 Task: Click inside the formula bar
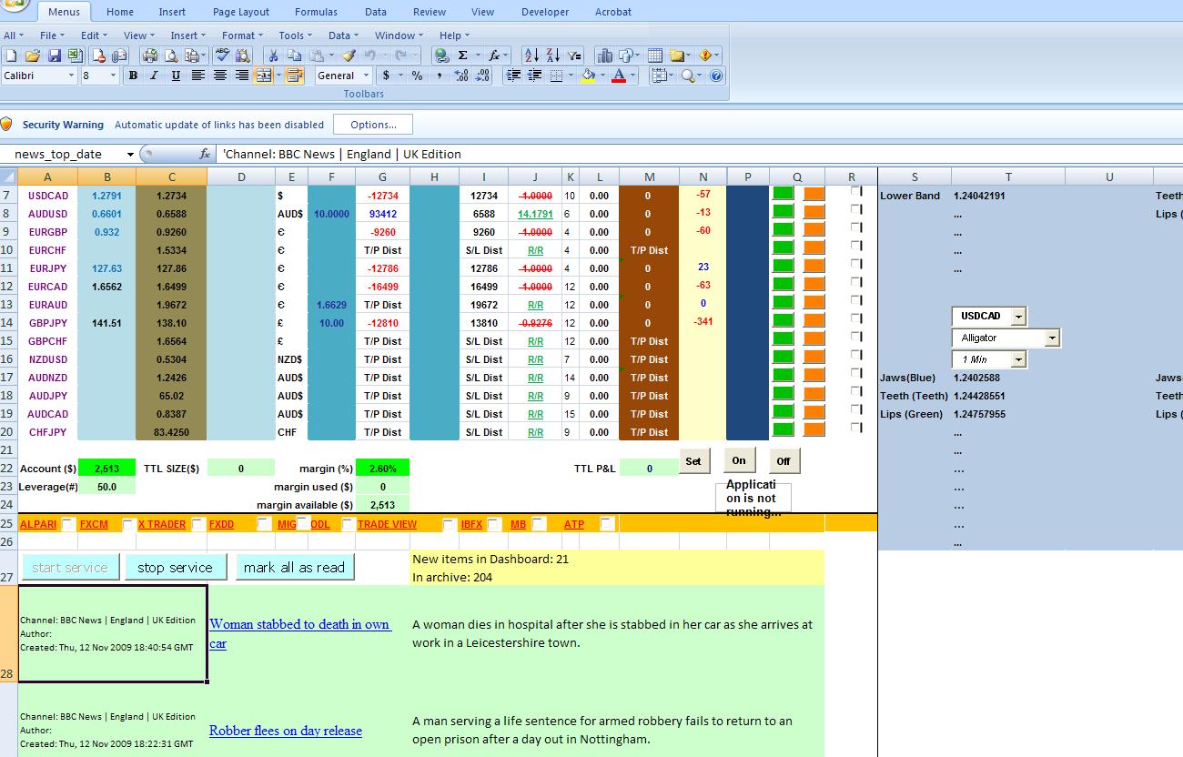pyautogui.click(x=455, y=154)
